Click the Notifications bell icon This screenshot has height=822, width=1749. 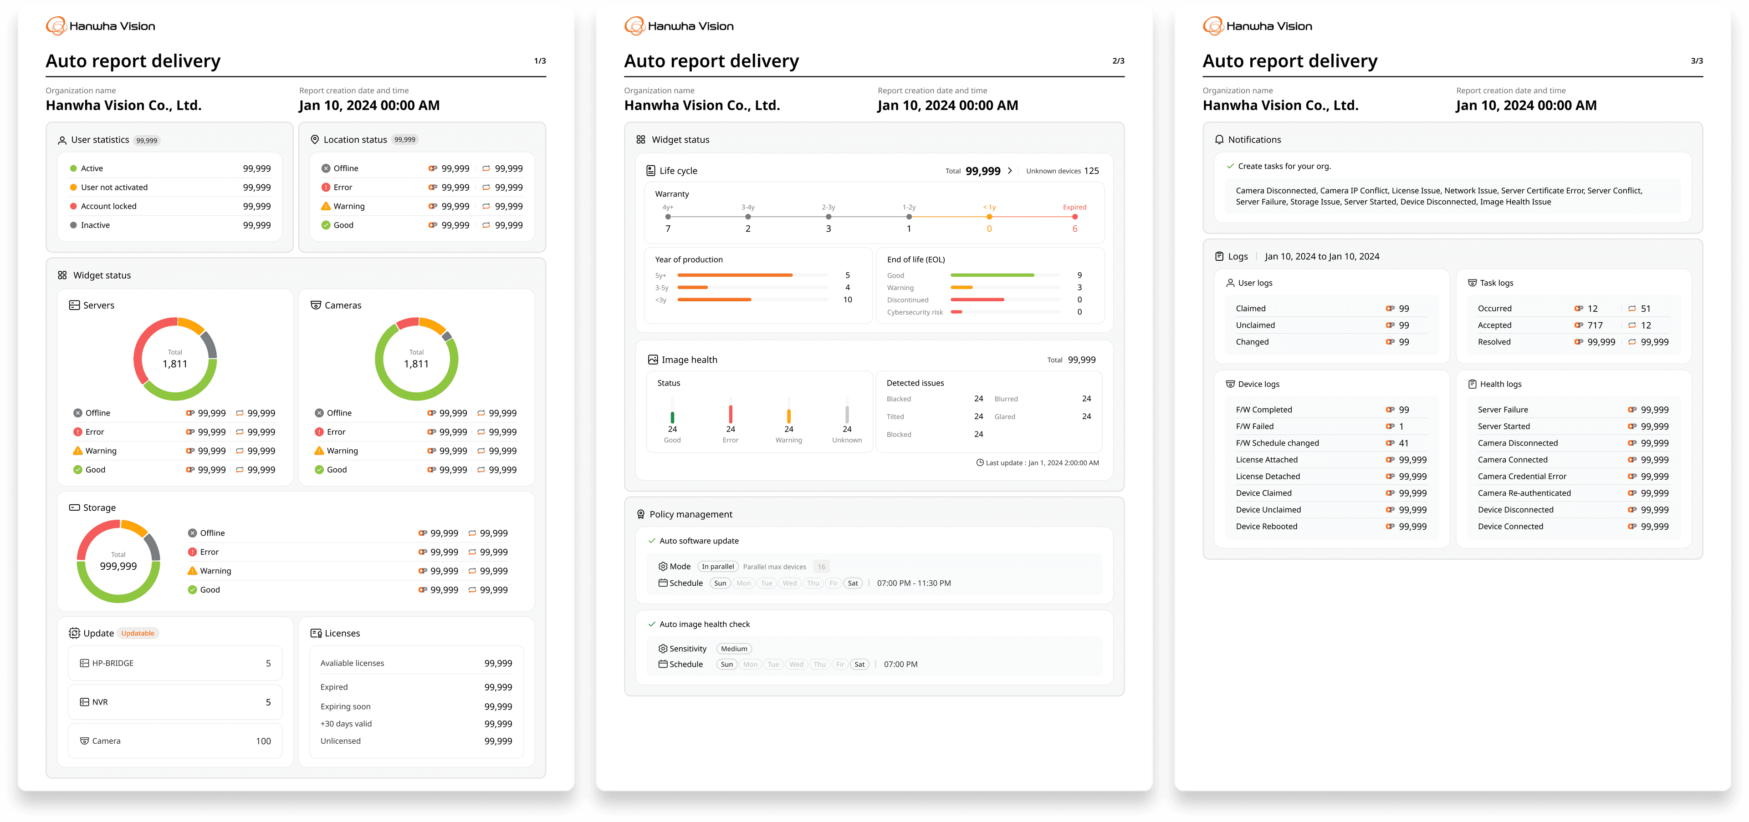coord(1219,140)
